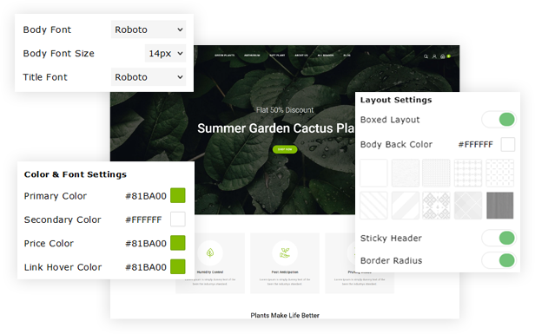Select the fine noise pattern, first row second tile
The width and height of the screenshot is (535, 334).
[x=406, y=173]
